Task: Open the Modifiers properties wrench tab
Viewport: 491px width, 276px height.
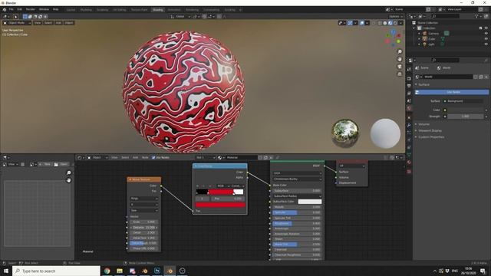Action: point(409,125)
